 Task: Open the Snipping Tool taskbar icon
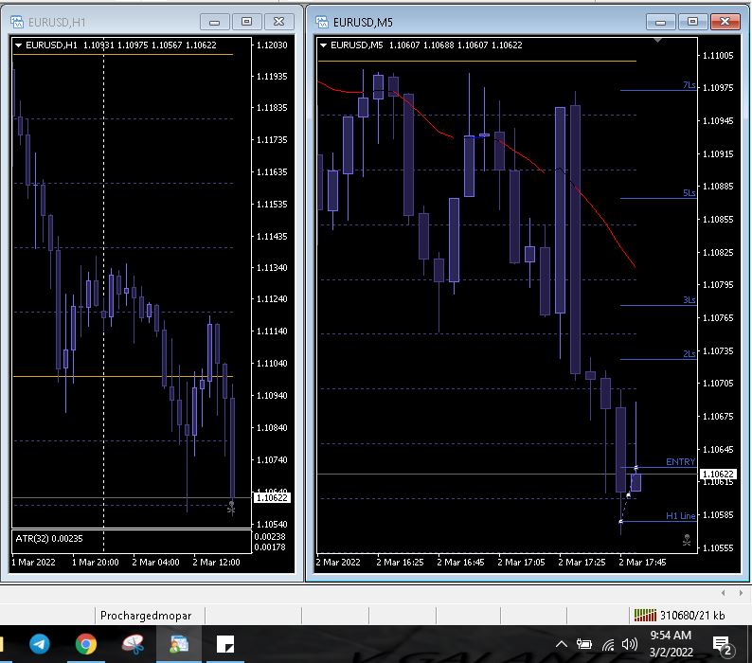pyautogui.click(x=133, y=644)
